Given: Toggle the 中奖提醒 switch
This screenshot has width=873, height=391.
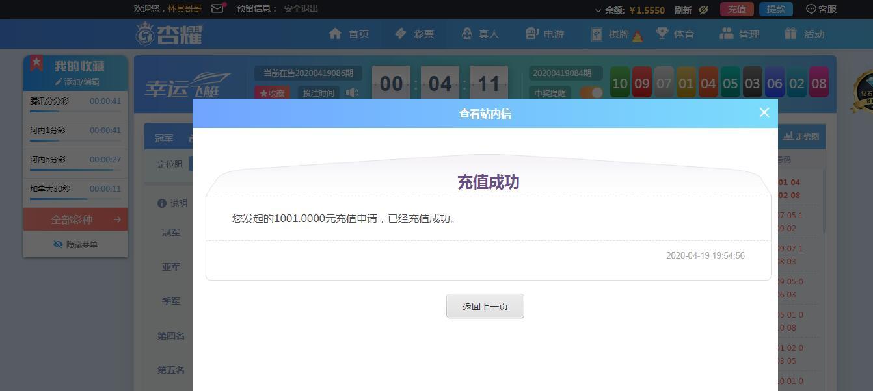Looking at the screenshot, I should [591, 93].
